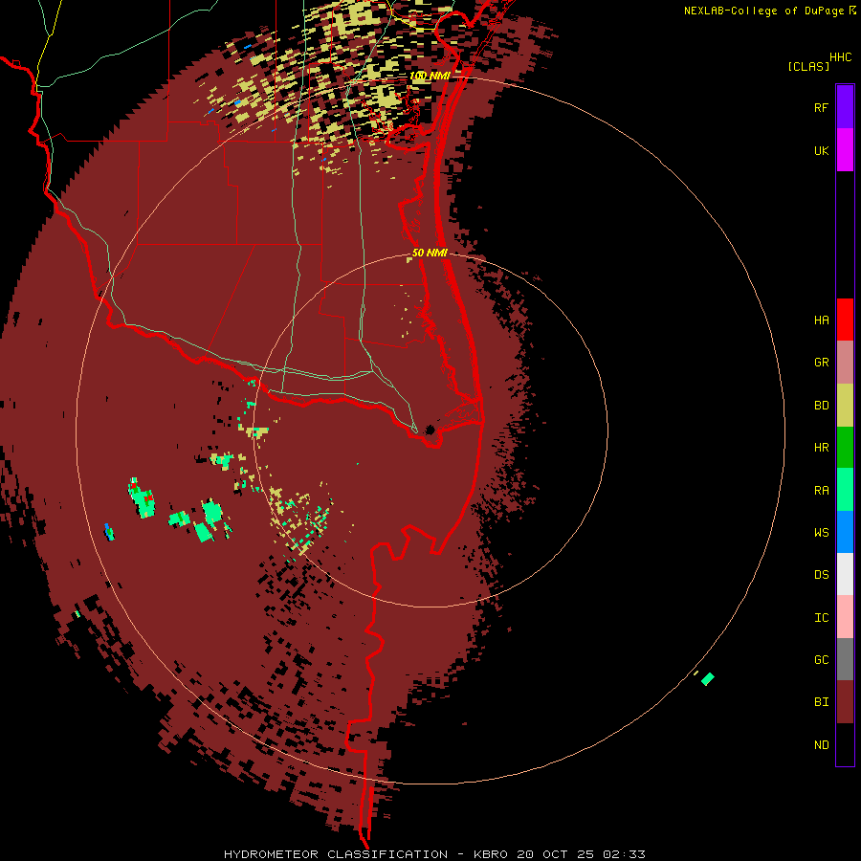Click the ND legend label
Viewport: 861px width, 861px height.
(821, 745)
